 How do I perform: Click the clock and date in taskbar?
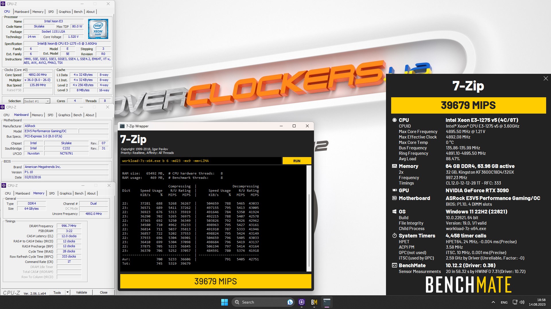tap(537, 302)
